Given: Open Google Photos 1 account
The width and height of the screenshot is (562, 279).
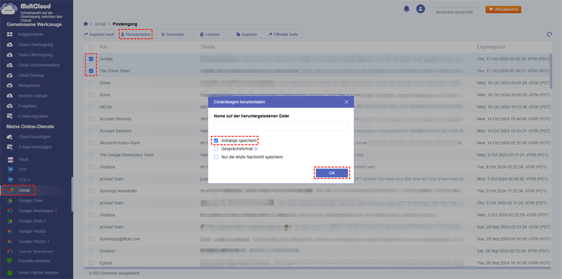Looking at the screenshot, I should (33, 242).
